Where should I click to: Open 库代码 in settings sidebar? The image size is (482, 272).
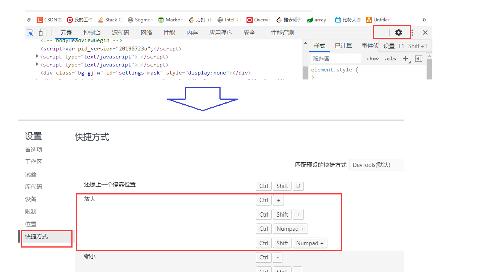pos(34,187)
